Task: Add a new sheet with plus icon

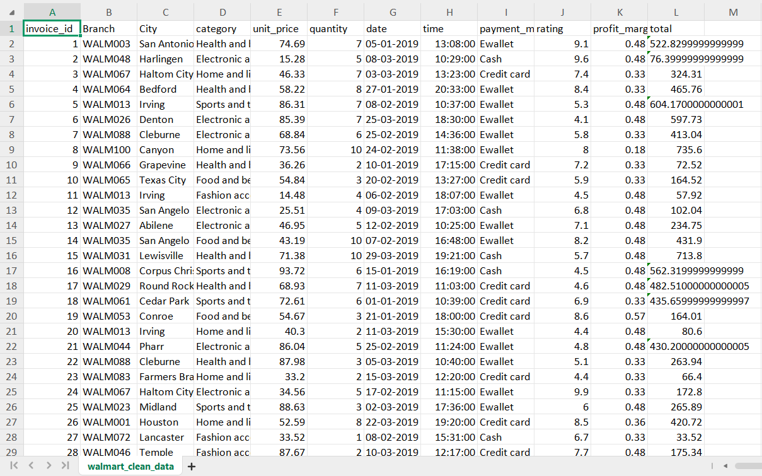Action: pyautogui.click(x=192, y=467)
